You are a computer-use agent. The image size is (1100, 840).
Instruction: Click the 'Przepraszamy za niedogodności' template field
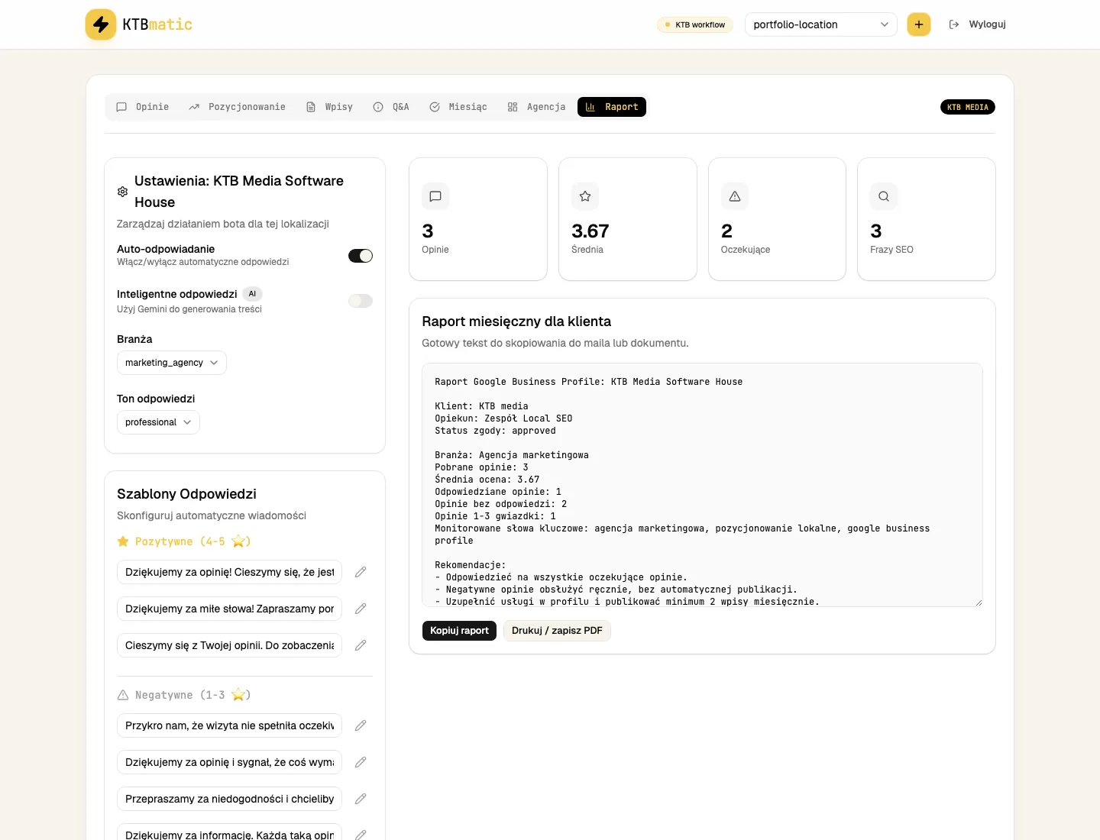click(229, 799)
